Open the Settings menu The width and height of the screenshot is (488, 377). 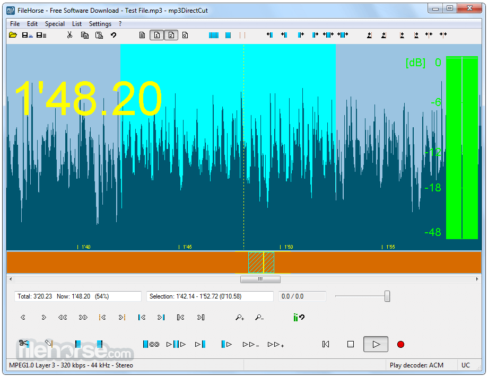(x=100, y=24)
